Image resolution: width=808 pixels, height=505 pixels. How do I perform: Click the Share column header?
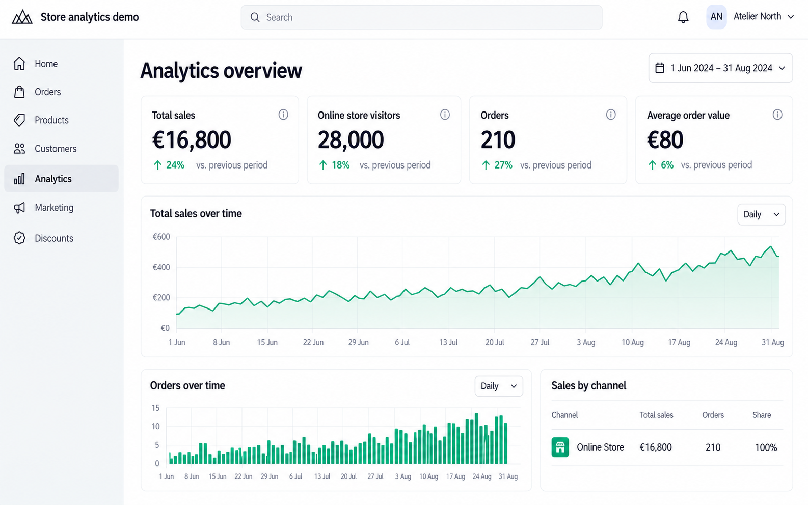(762, 415)
